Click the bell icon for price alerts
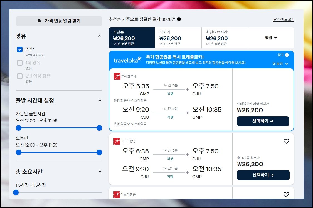 tap(39, 21)
